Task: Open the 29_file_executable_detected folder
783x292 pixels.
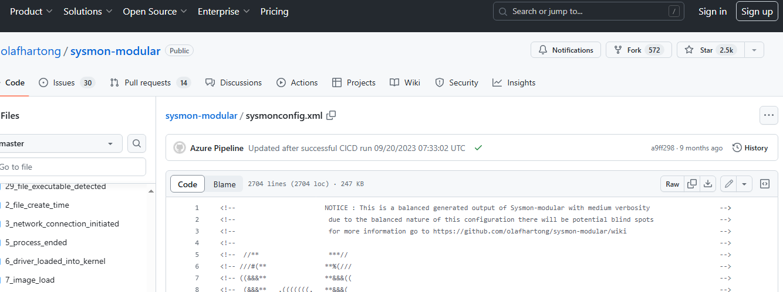Action: pos(56,187)
